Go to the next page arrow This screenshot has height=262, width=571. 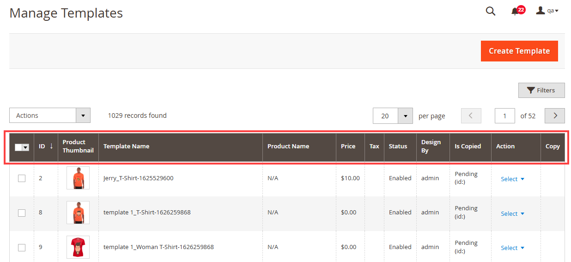555,116
